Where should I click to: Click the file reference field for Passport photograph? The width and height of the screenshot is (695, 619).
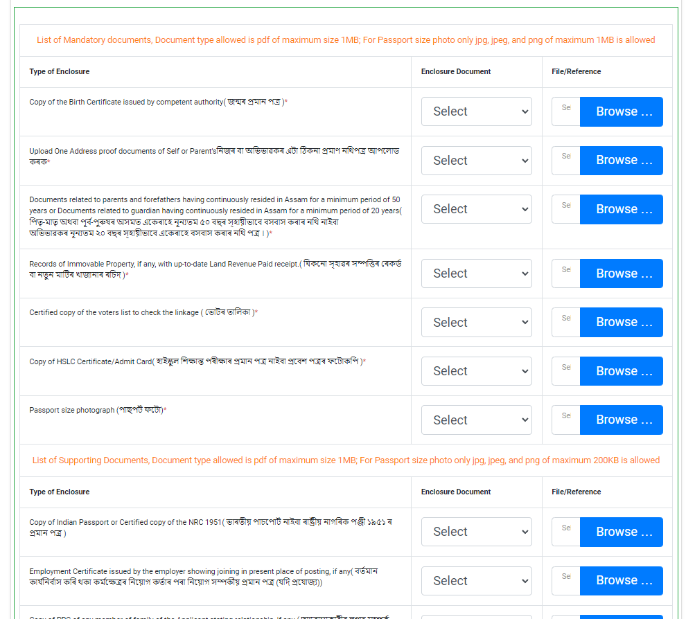(x=566, y=420)
